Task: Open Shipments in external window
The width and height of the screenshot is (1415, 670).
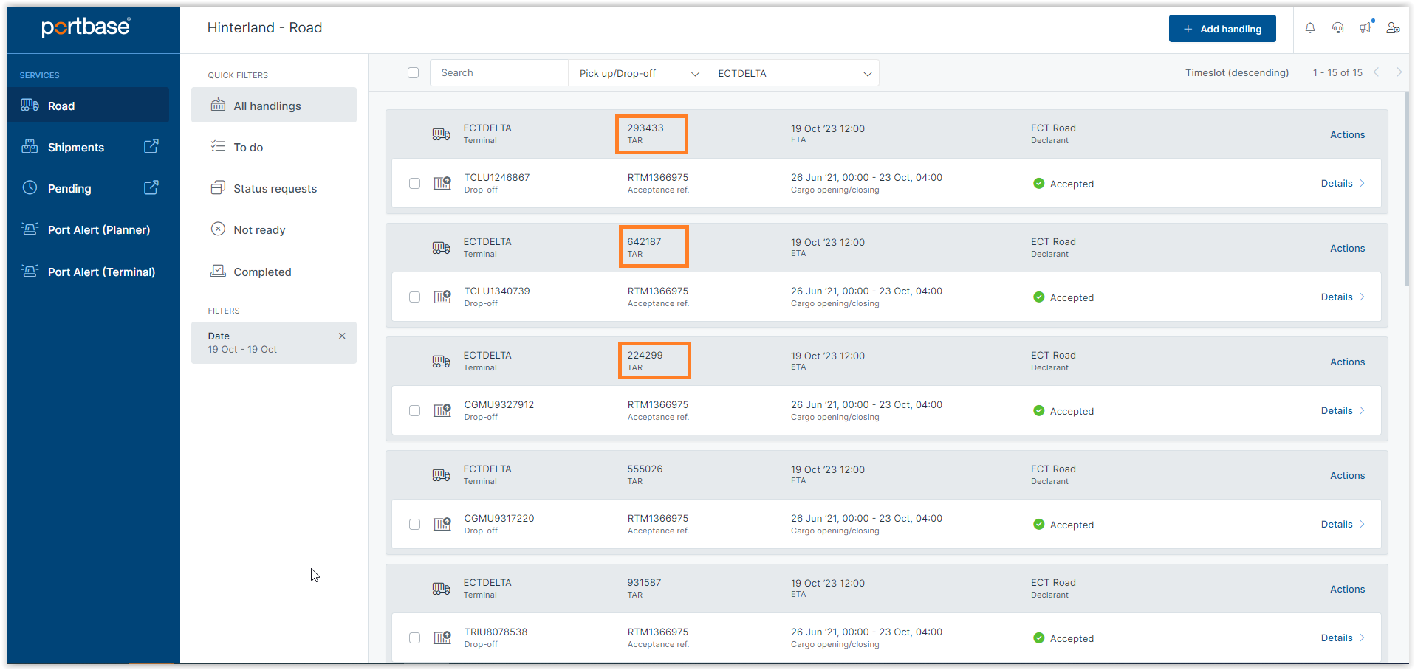Action: pyautogui.click(x=151, y=147)
